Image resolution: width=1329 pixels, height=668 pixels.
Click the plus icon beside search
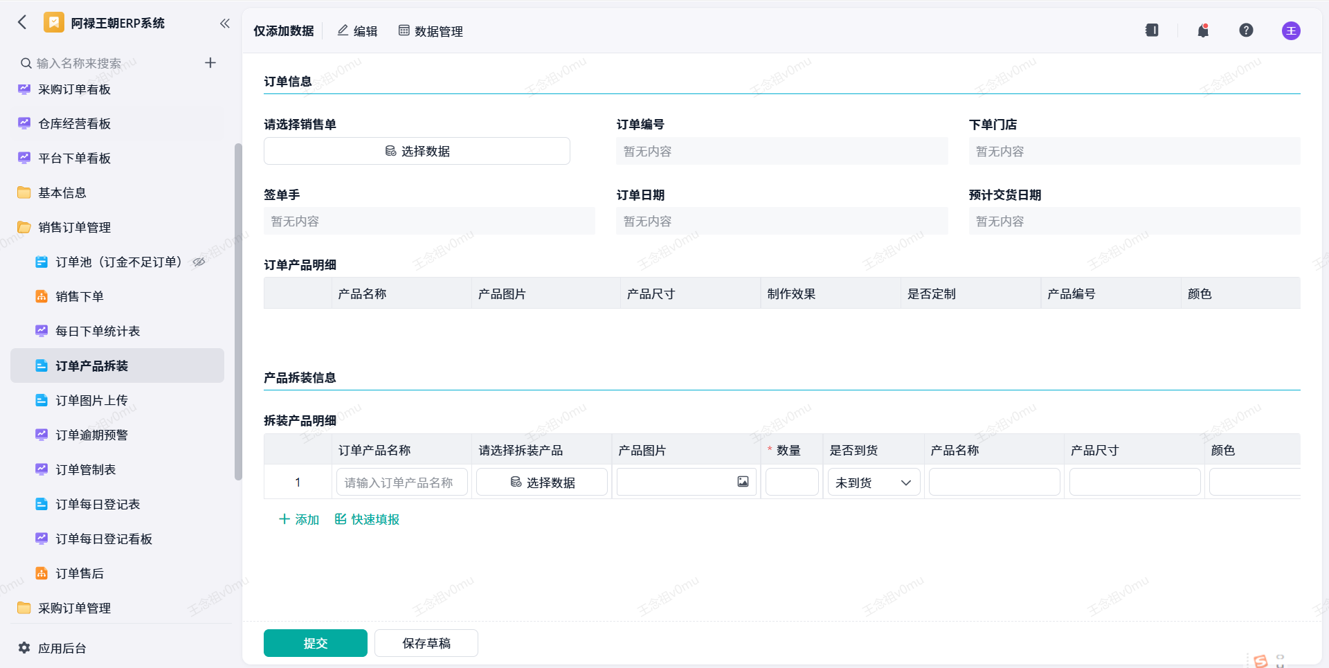coord(210,63)
